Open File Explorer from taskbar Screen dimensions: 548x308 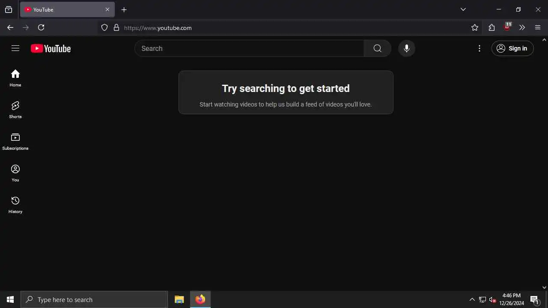tap(179, 299)
